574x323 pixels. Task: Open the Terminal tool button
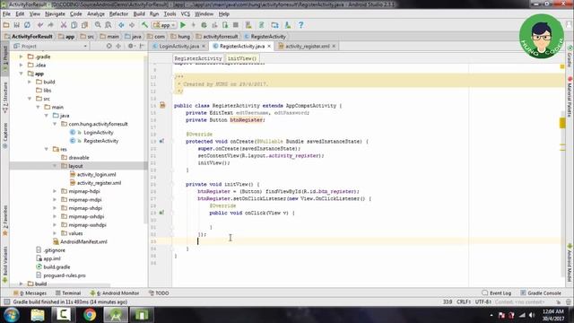(x=68, y=293)
